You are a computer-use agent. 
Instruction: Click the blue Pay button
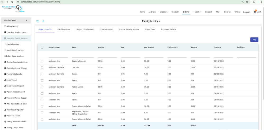(x=254, y=40)
